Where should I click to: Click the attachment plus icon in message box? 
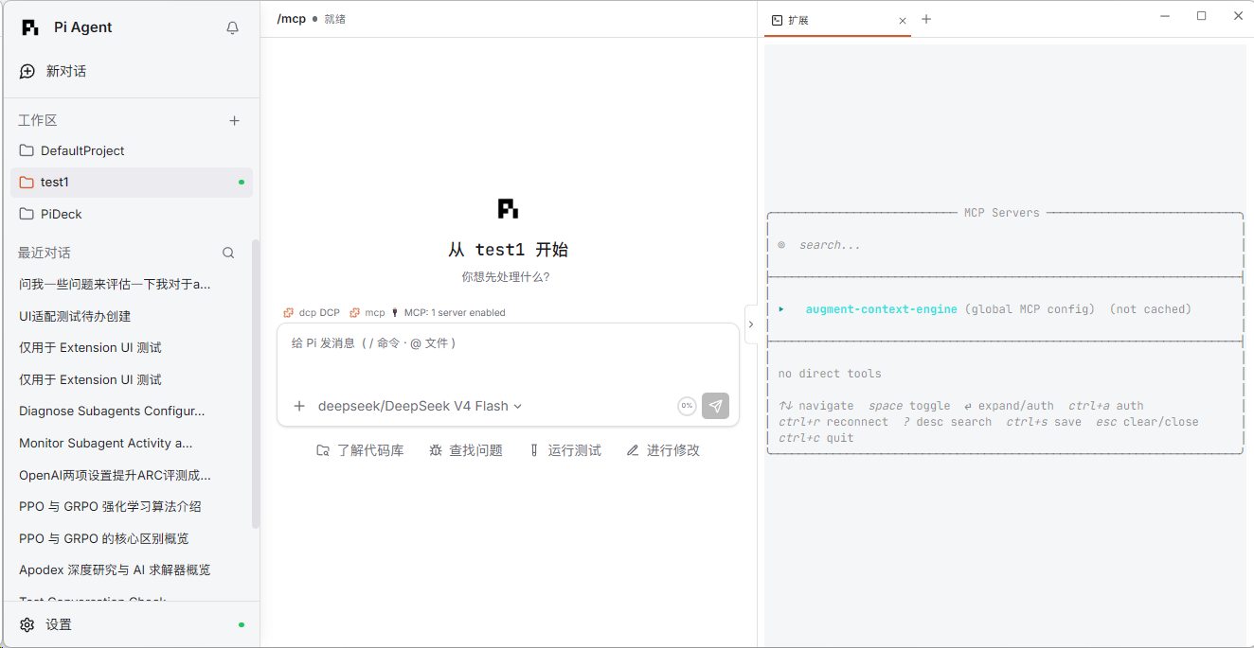[299, 406]
